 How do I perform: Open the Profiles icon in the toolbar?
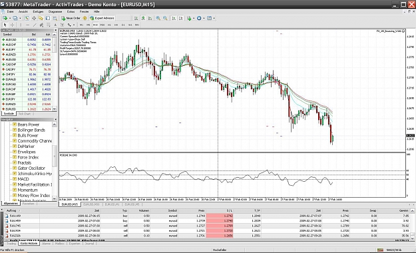click(15, 18)
